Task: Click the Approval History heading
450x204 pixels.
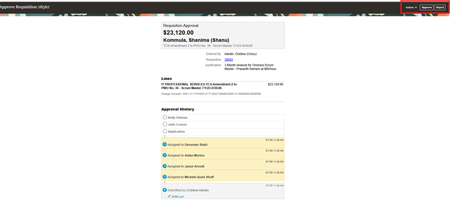Action: coord(177,109)
